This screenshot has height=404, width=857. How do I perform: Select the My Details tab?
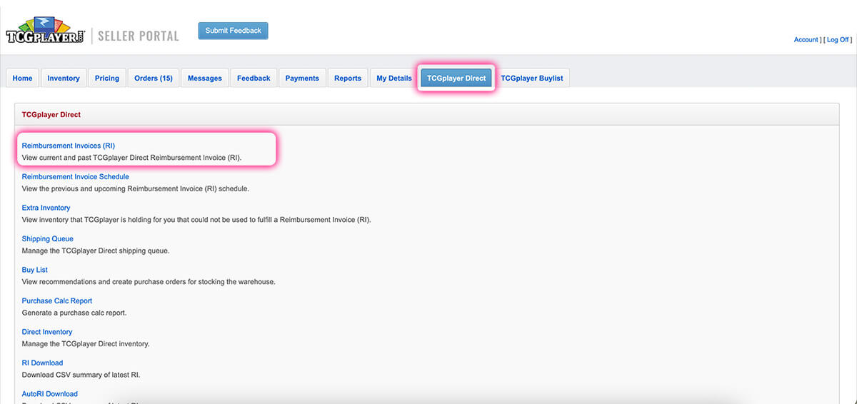pyautogui.click(x=394, y=79)
